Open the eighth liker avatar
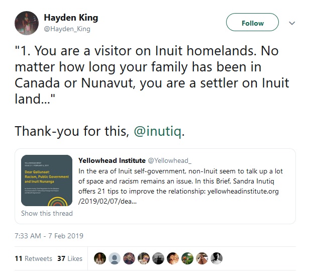The height and width of the screenshot is (272, 313). [202, 258]
